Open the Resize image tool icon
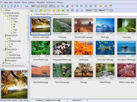The height and width of the screenshot is (102, 137). [58, 6]
